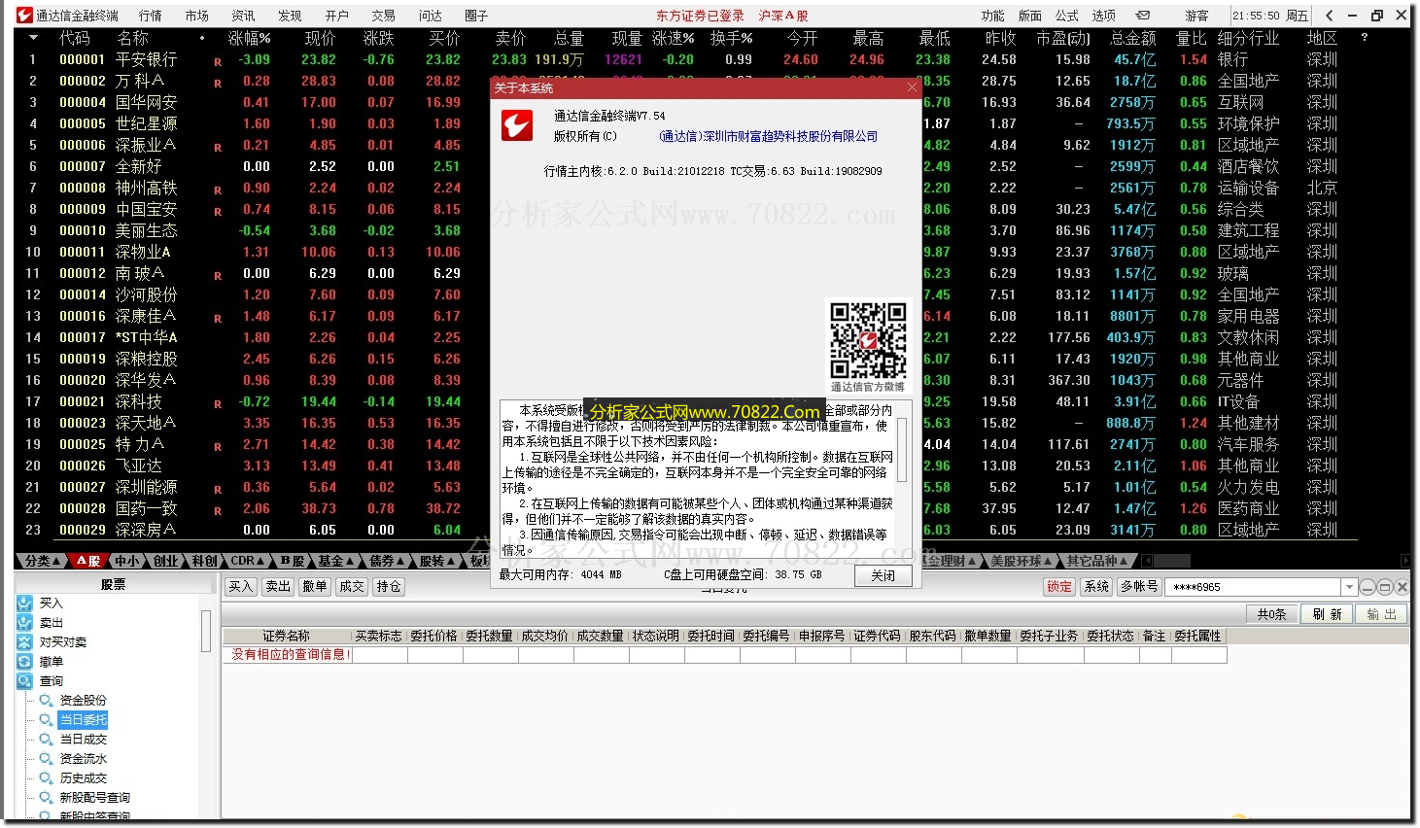Click the 系统 button in trade panel
The width and height of the screenshot is (1420, 828).
(x=1097, y=587)
